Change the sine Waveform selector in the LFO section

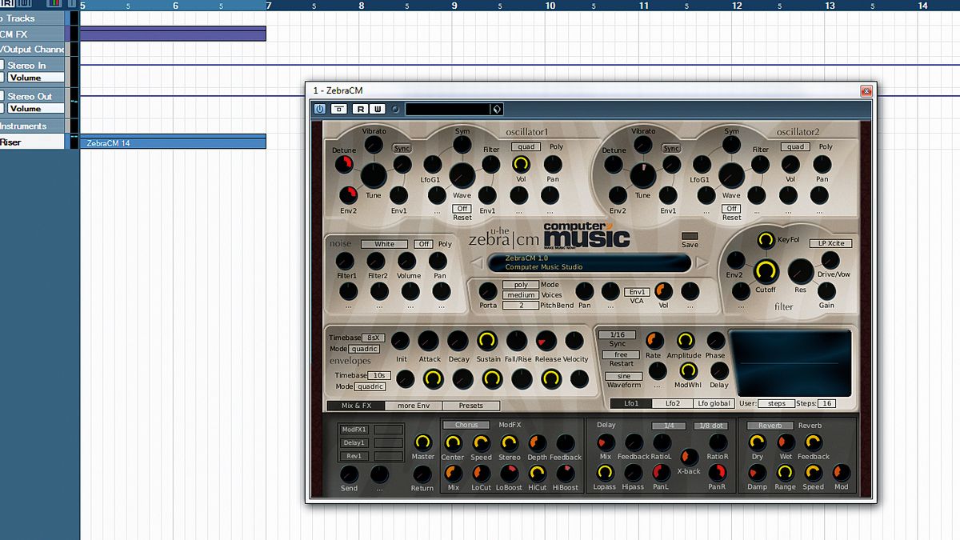click(623, 375)
